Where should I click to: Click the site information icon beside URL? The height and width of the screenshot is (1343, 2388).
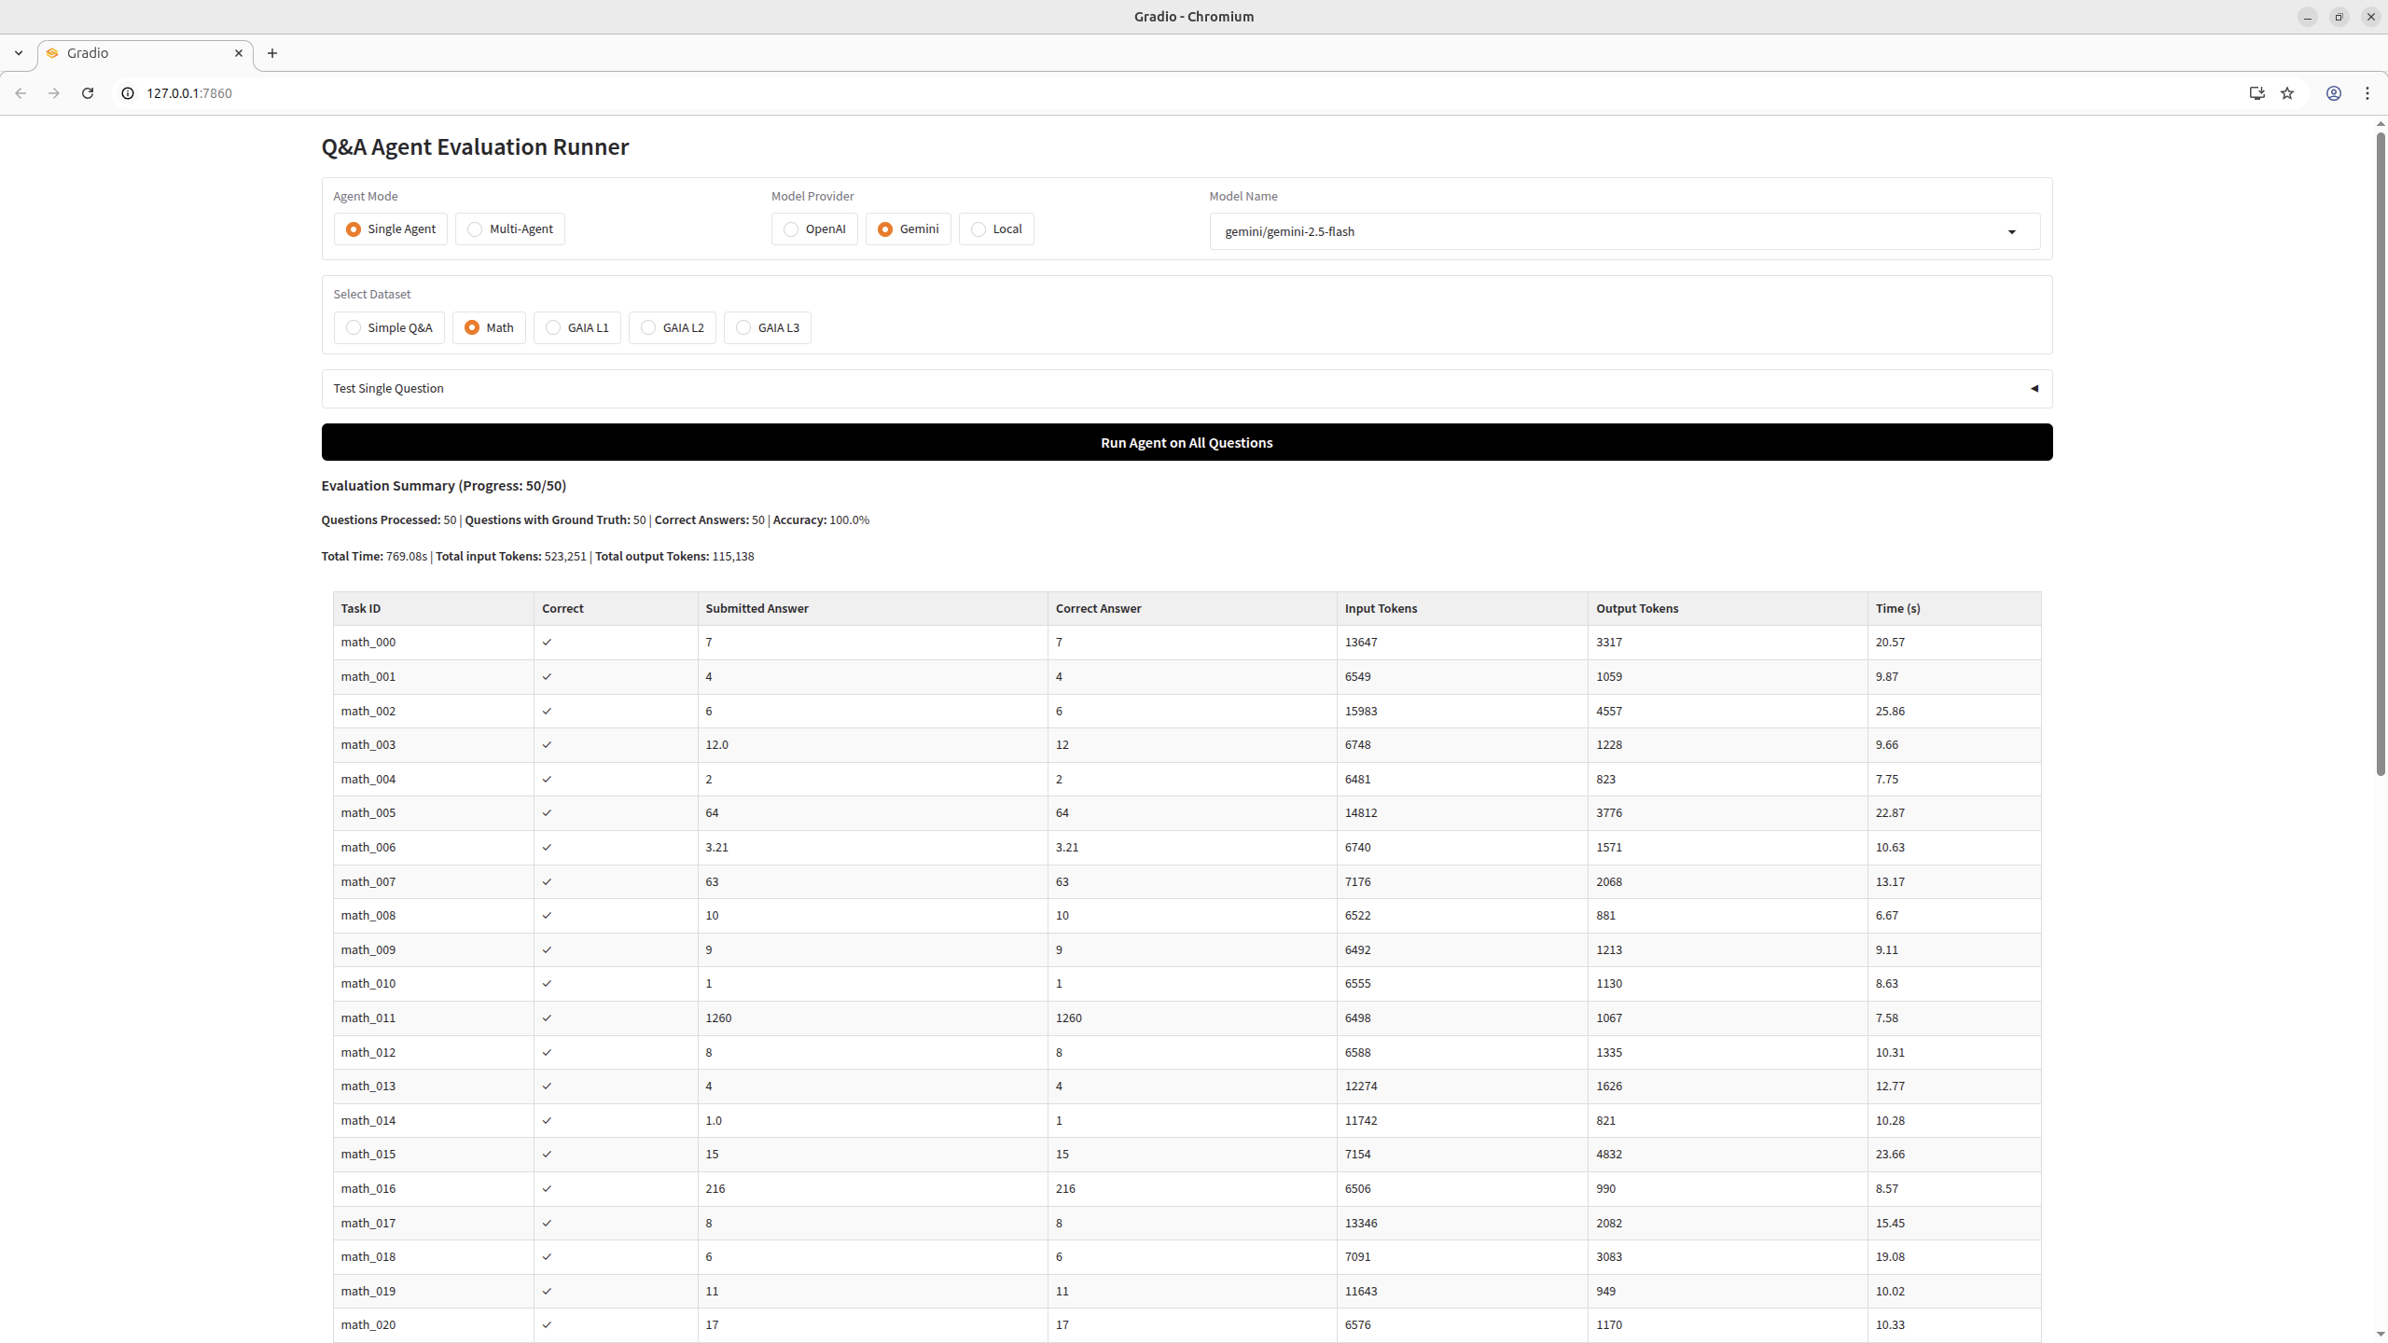click(x=128, y=93)
